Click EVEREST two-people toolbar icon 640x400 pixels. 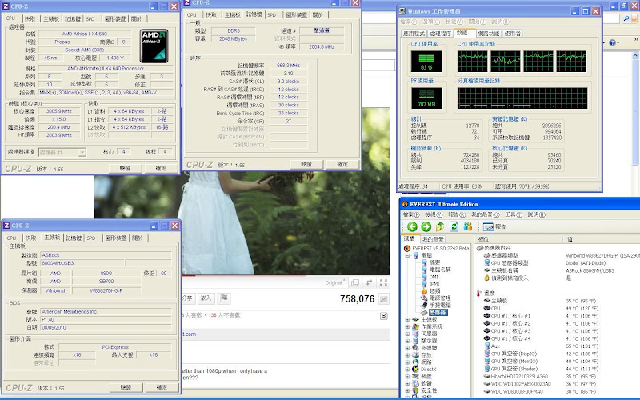point(468,226)
